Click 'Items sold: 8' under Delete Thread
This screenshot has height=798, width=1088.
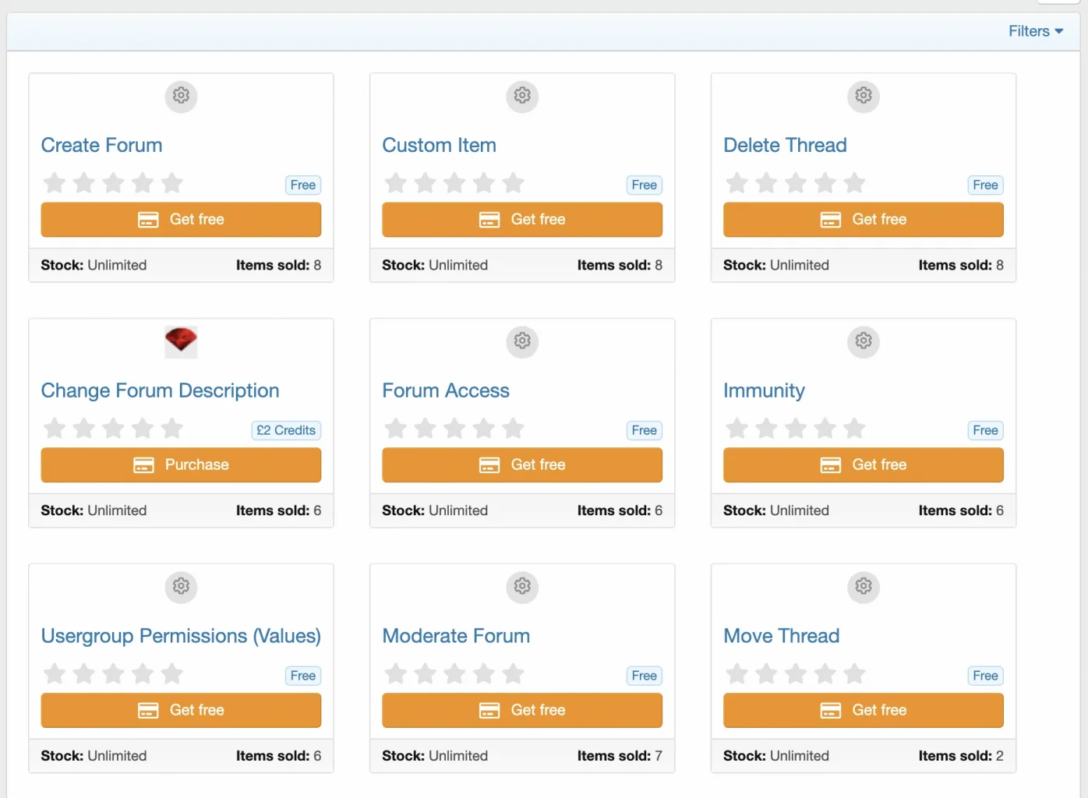click(x=961, y=265)
